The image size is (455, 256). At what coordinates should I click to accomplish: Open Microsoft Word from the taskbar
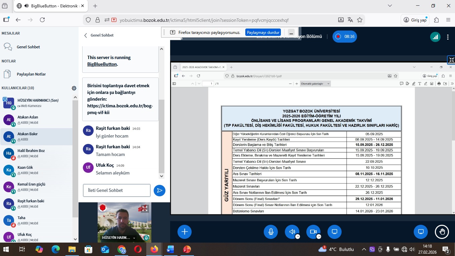pyautogui.click(x=170, y=250)
